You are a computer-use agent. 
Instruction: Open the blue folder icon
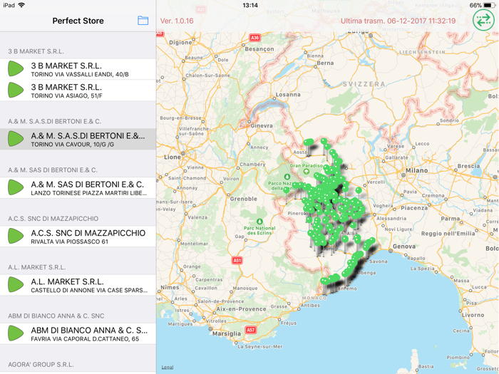143,21
